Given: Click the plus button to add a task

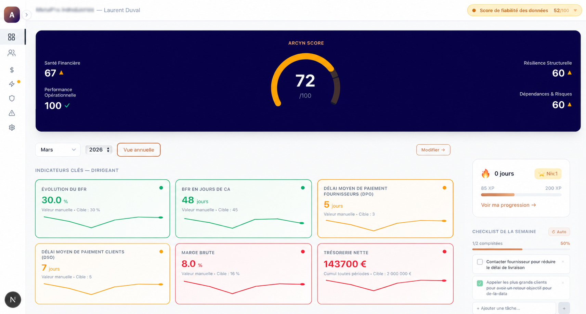Looking at the screenshot, I should (564, 308).
